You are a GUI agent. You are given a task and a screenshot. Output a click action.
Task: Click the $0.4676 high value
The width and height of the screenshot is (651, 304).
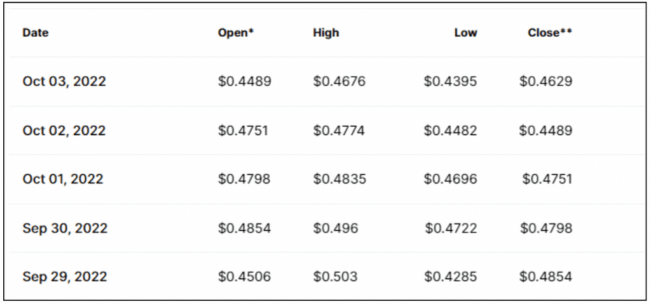tap(339, 81)
